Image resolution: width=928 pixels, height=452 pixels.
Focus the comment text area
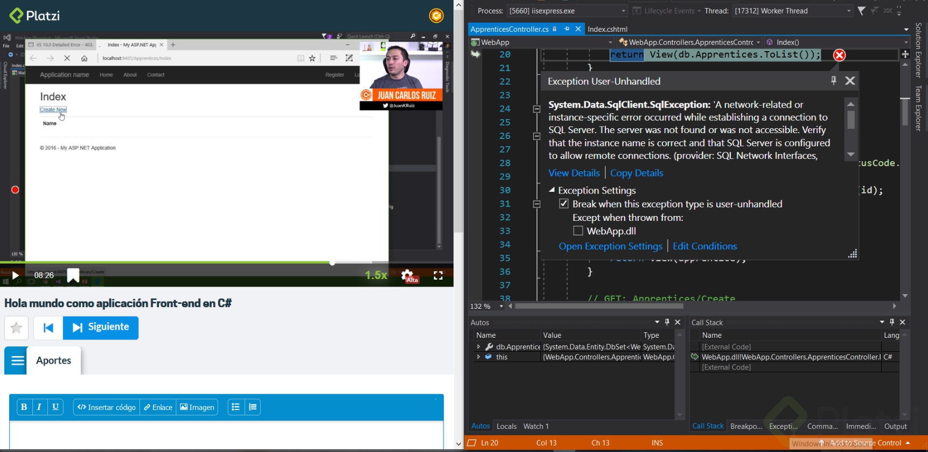point(226,434)
